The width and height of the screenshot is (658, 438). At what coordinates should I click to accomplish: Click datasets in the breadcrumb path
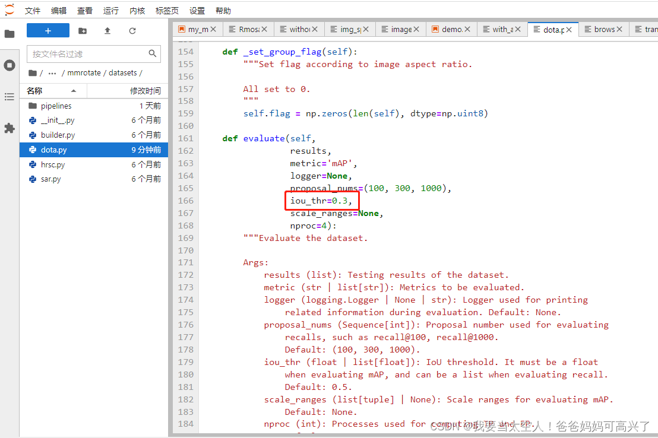(x=122, y=72)
